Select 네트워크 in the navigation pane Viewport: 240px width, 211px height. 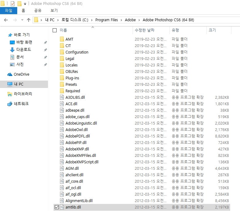pyautogui.click(x=21, y=104)
